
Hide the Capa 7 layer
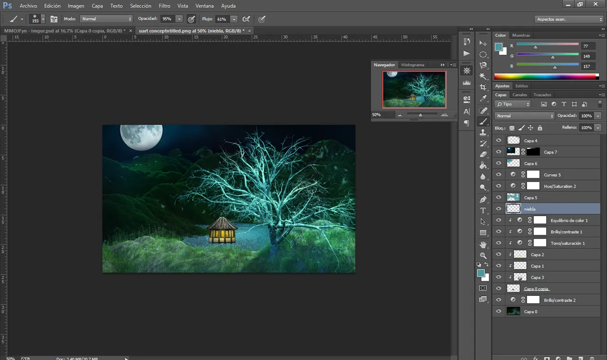click(498, 152)
